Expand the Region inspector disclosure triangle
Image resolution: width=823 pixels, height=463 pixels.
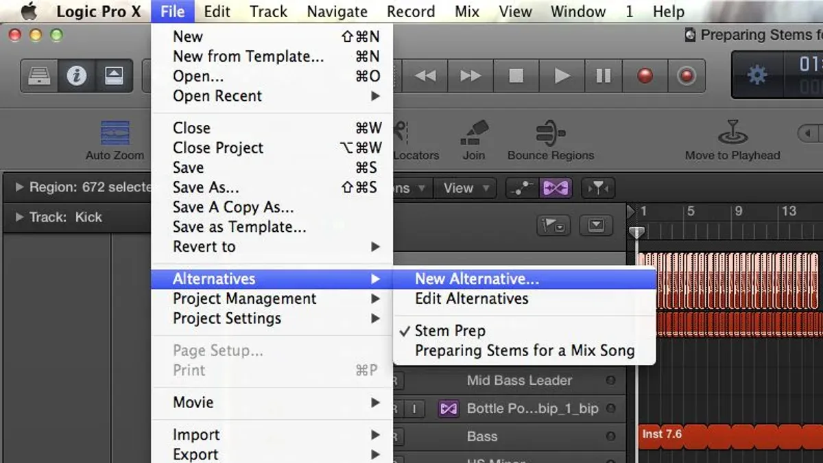coord(19,187)
